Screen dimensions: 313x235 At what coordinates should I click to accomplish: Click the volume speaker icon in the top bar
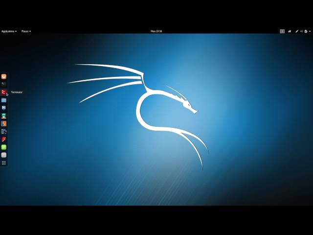(301, 31)
